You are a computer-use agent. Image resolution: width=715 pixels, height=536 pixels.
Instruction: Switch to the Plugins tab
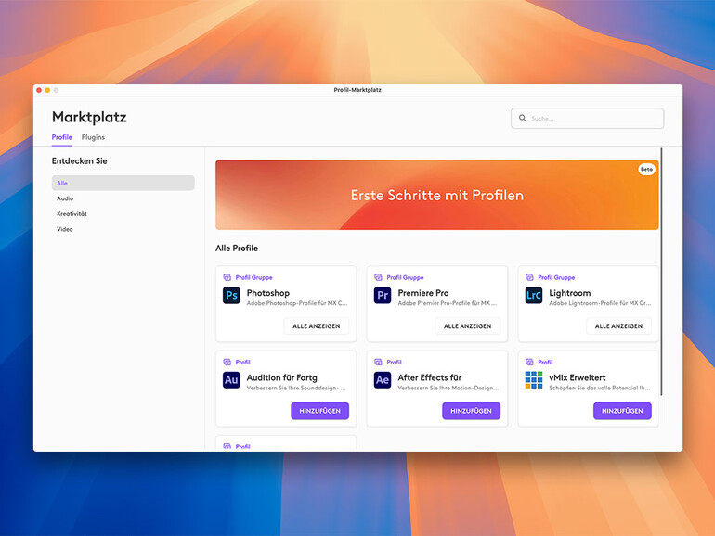(93, 137)
